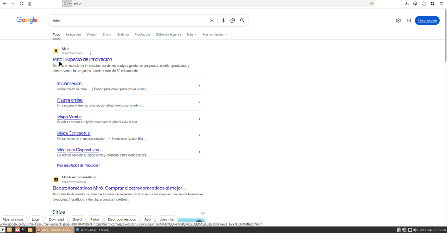447x233 pixels.
Task: Open the Herramientas dropdown
Action: [215, 34]
